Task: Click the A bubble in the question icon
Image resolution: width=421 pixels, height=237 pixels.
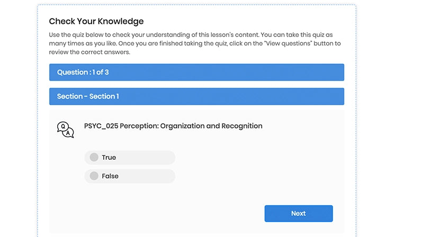Action: [x=69, y=133]
